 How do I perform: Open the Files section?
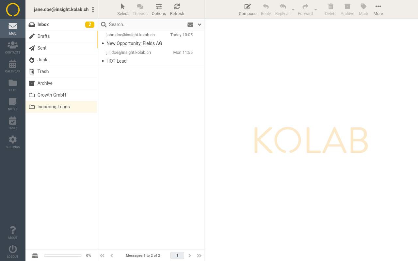13,85
